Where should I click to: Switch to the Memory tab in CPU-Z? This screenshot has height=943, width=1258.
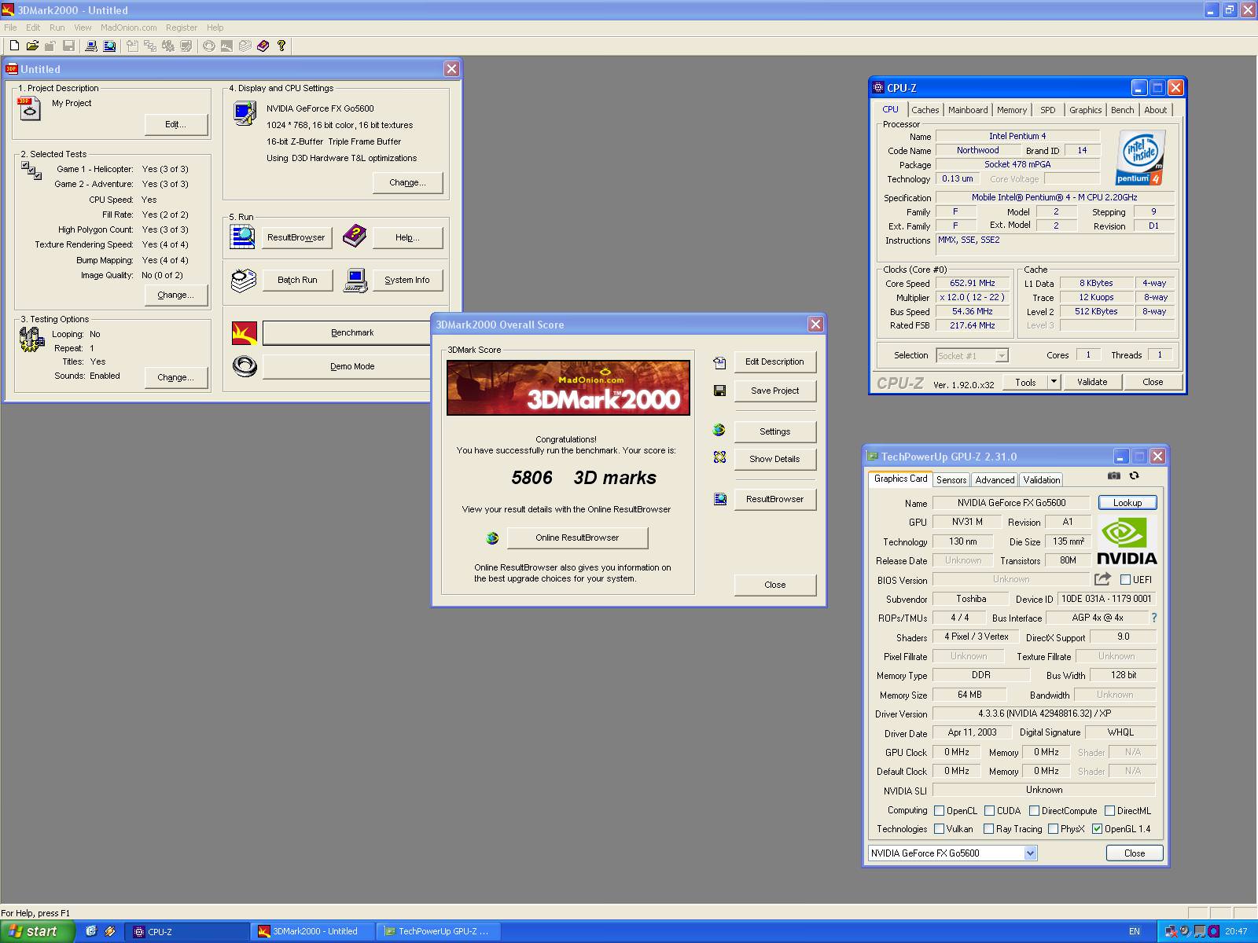click(1012, 110)
